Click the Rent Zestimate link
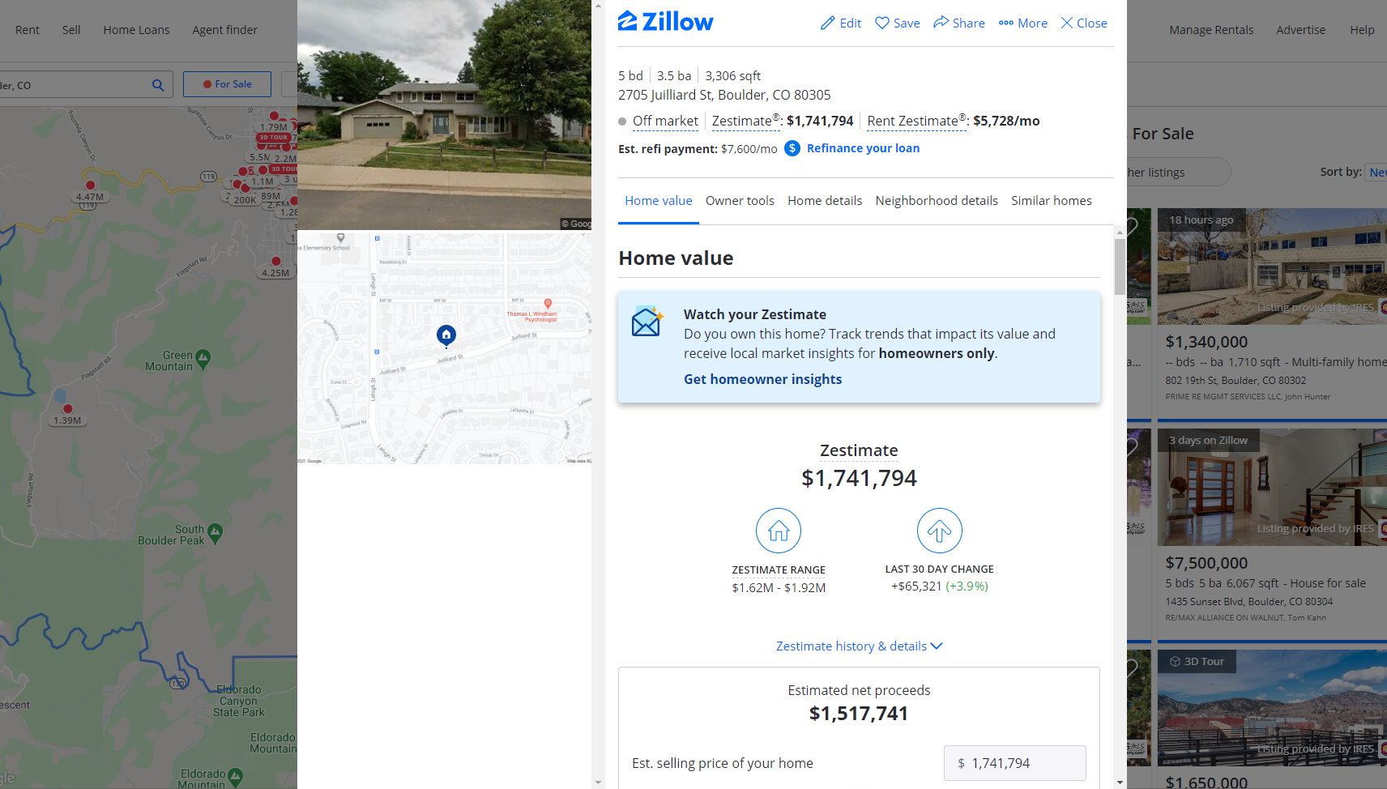Image resolution: width=1387 pixels, height=789 pixels. point(917,121)
